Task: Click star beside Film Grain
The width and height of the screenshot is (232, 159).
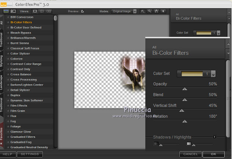Action: click(x=8, y=111)
